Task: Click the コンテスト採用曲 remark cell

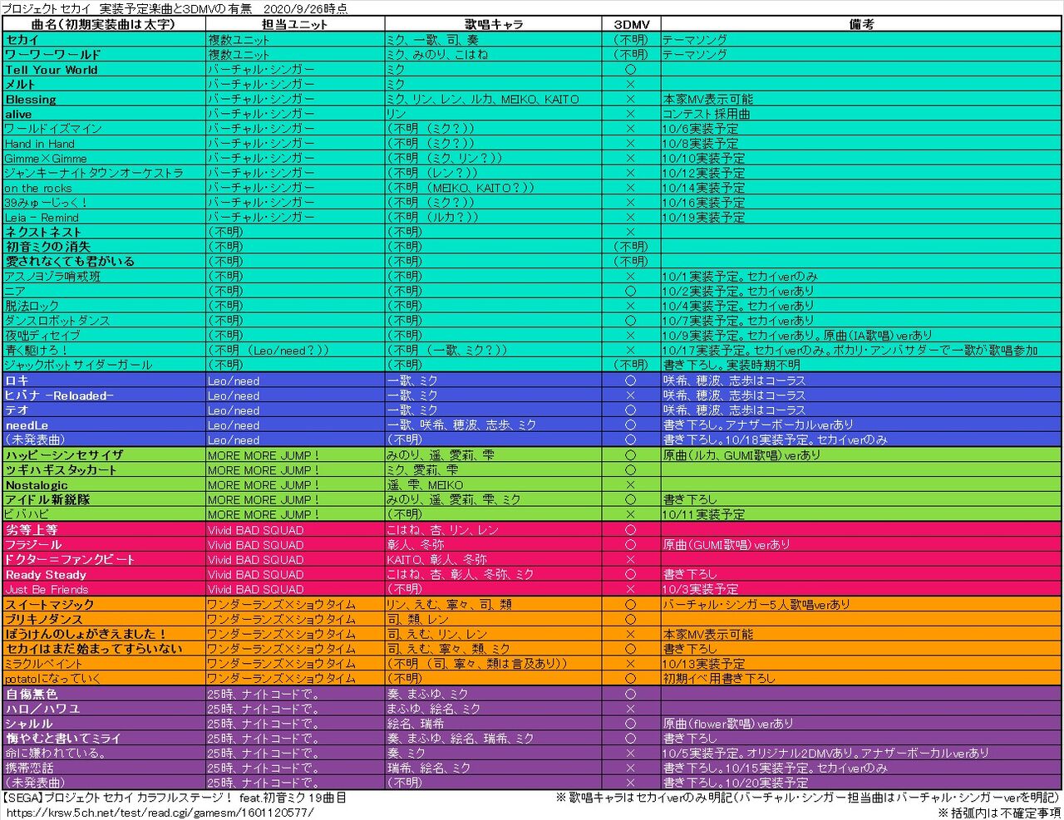Action: tap(861, 114)
